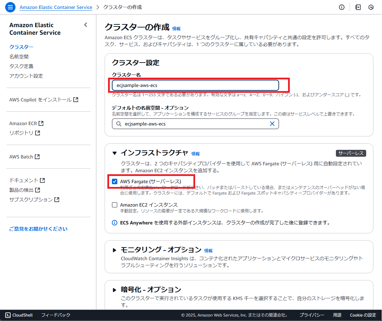This screenshot has height=321, width=382.
Task: Click Amazon Elastic Container Service sidebar title
Action: (35, 29)
